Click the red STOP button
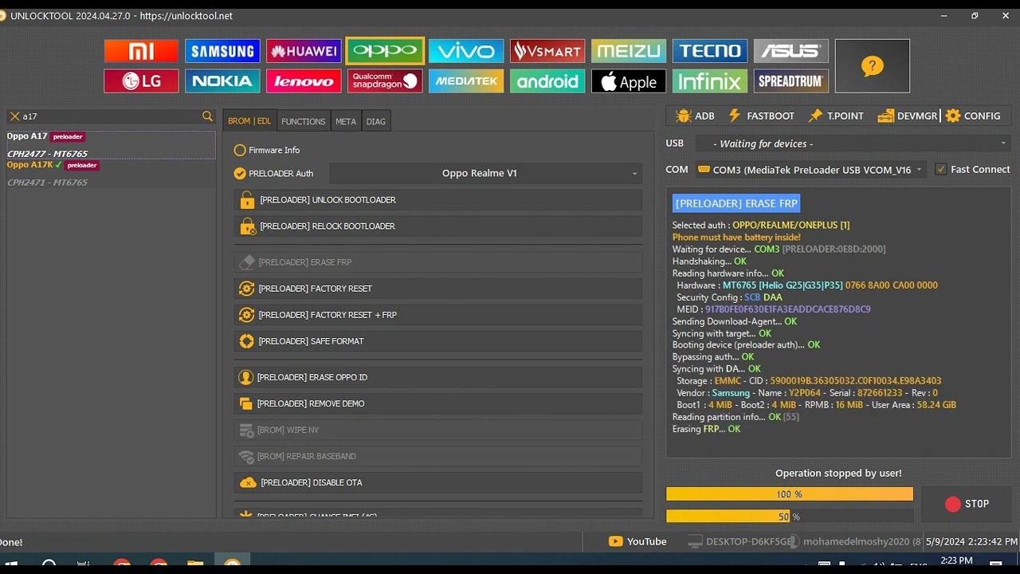 [966, 504]
